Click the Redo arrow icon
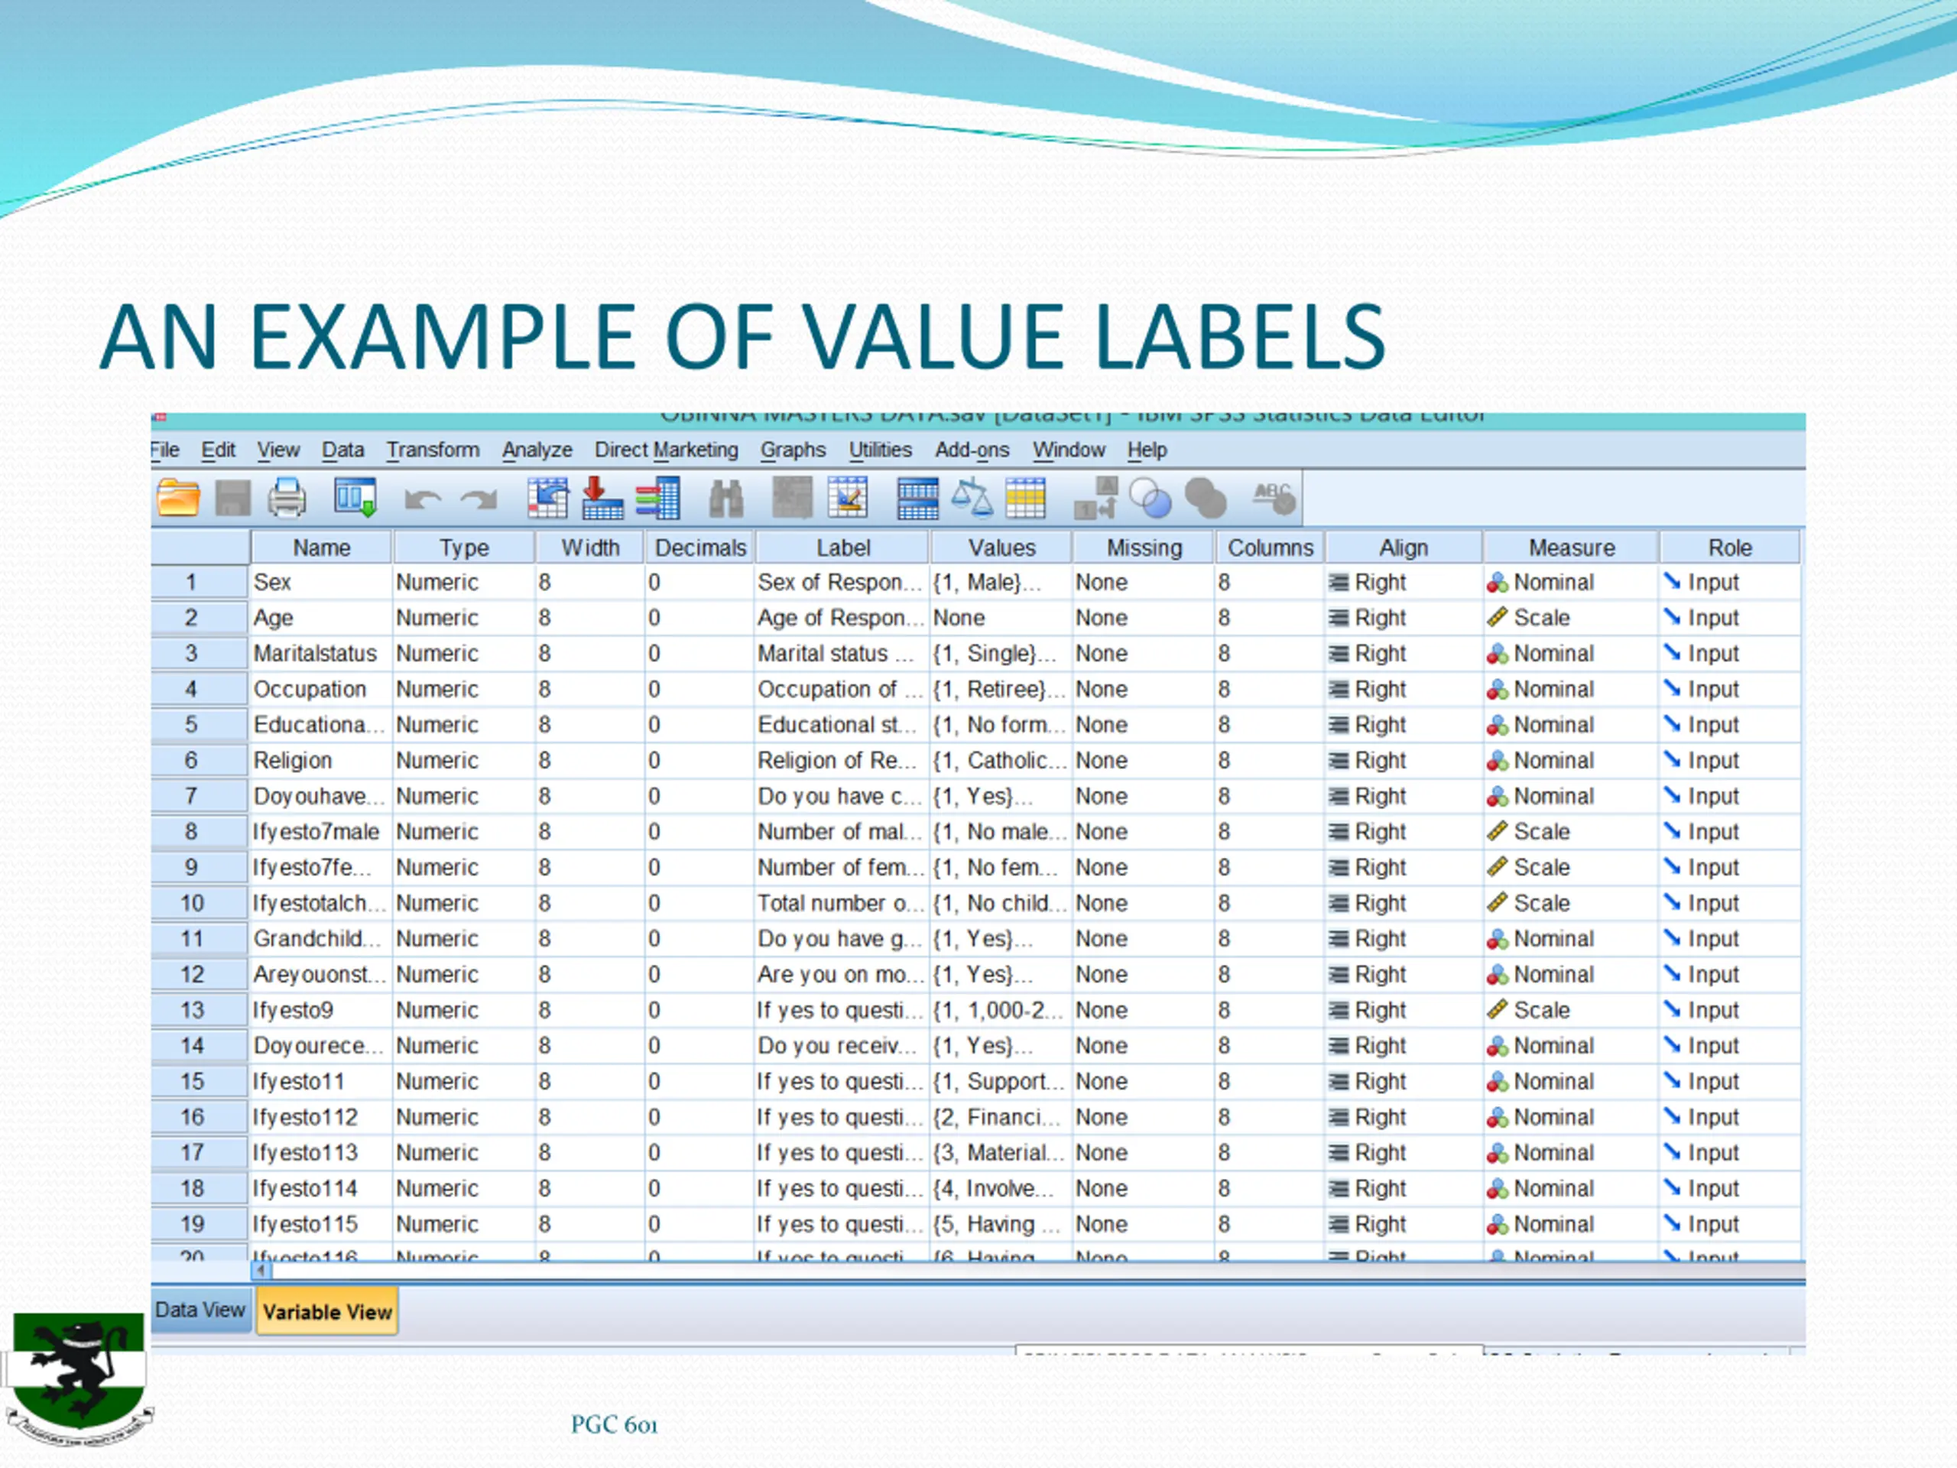1957x1468 pixels. [x=479, y=499]
